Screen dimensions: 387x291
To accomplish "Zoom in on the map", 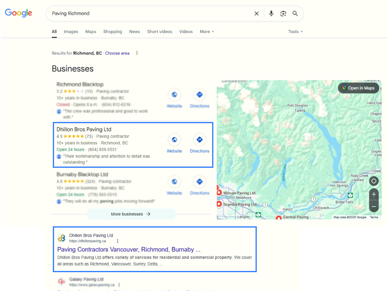I will 373,194.
